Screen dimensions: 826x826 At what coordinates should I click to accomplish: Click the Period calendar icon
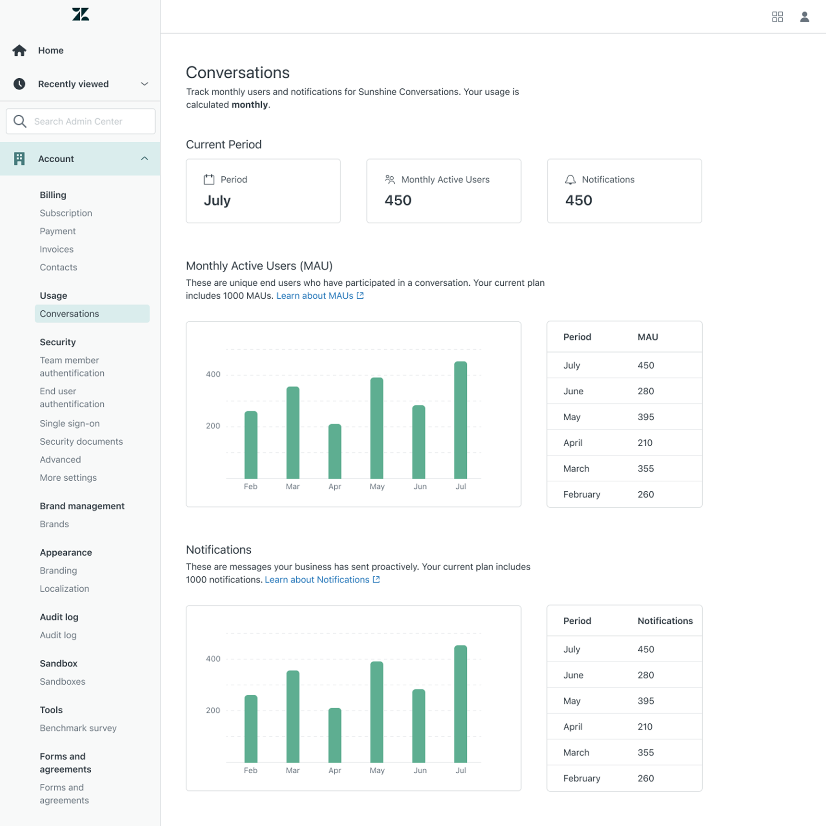[x=209, y=180]
